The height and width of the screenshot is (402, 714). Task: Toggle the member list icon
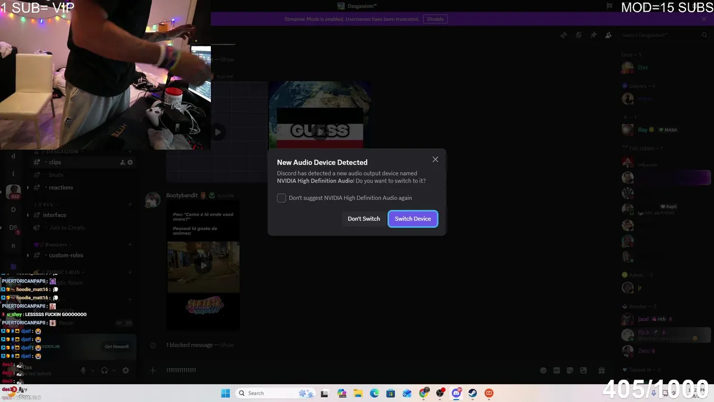(609, 35)
